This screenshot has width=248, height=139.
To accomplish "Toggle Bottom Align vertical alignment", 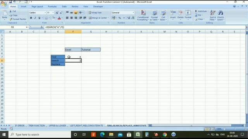I will 76,13.
